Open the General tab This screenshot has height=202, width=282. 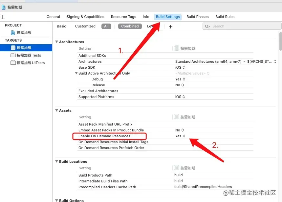53,17
